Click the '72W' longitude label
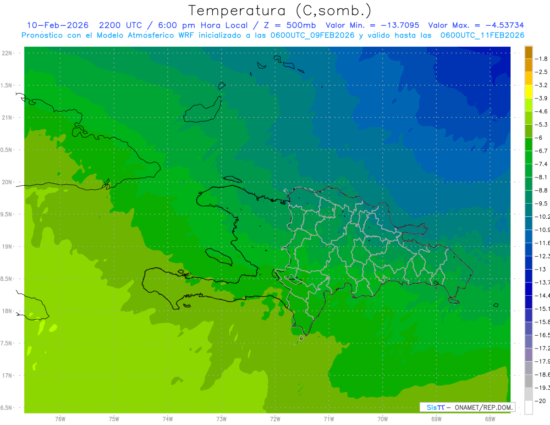550x425 pixels. [x=275, y=419]
